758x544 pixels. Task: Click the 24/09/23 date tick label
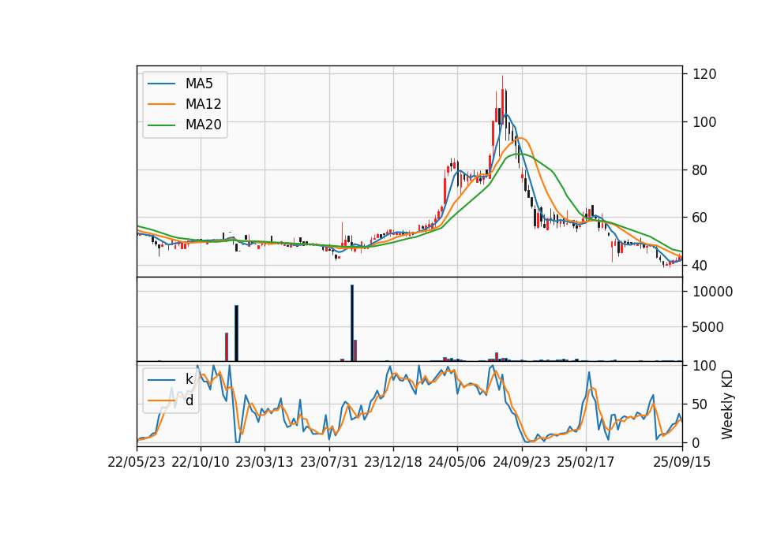pyautogui.click(x=522, y=462)
